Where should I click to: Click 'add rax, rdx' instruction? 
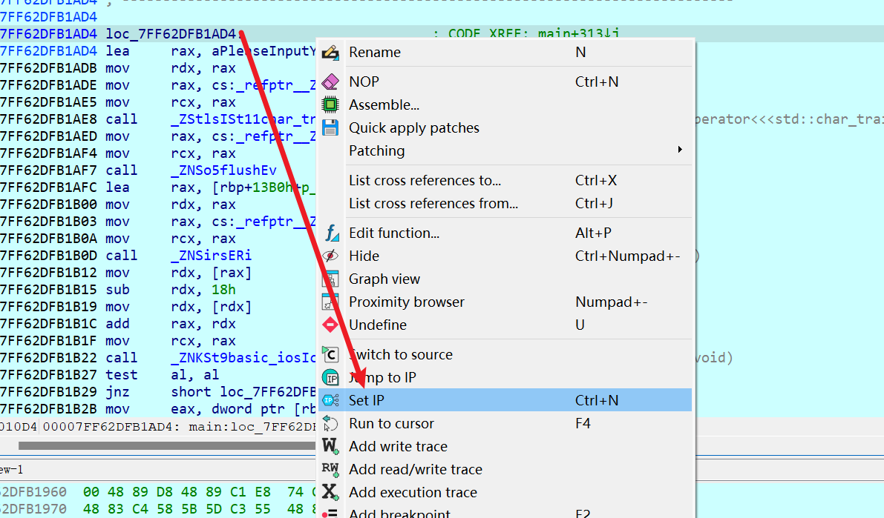(x=171, y=324)
